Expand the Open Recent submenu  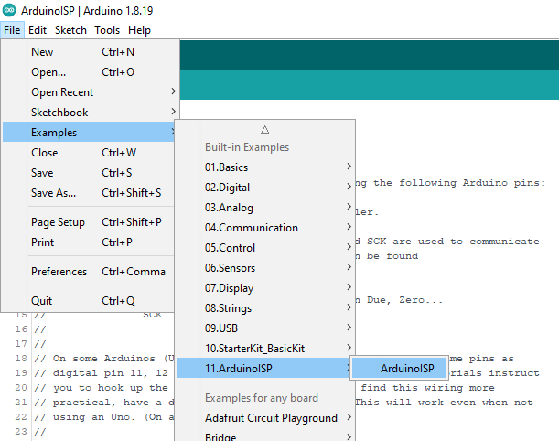pos(89,92)
